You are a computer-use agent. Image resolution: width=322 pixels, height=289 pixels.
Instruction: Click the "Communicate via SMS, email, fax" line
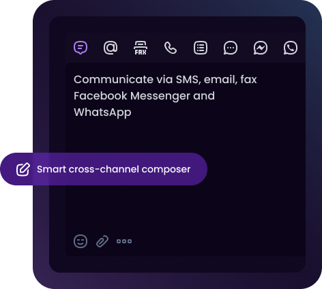(165, 80)
